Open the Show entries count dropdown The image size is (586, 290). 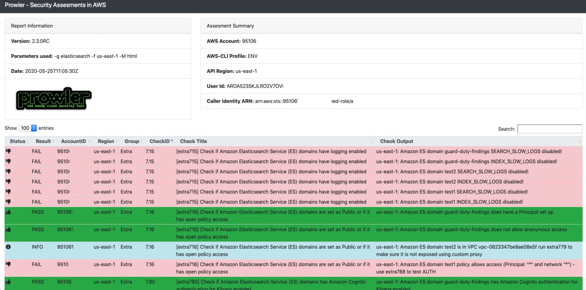[x=27, y=128]
